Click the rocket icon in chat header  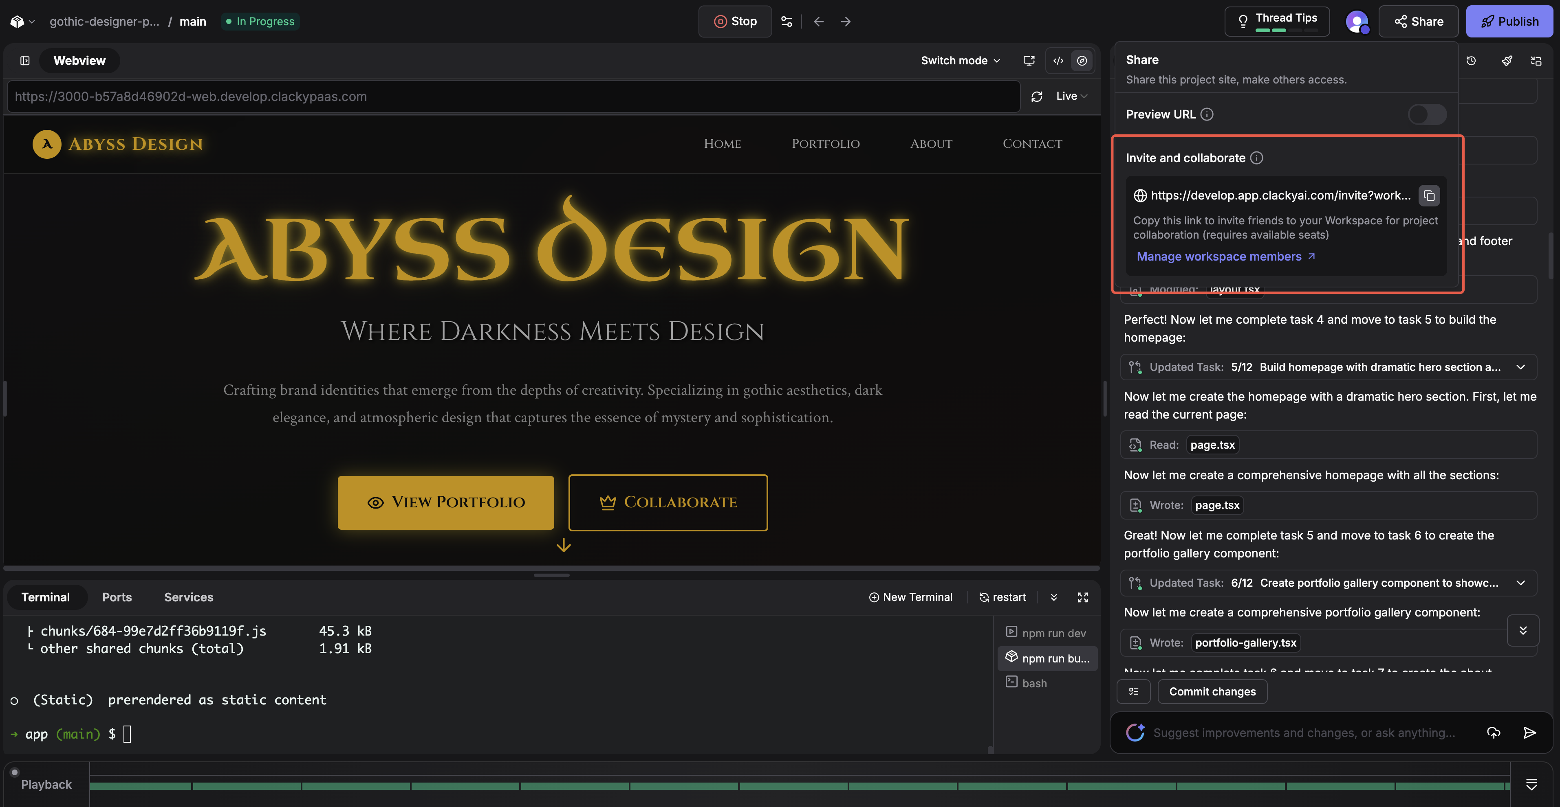tap(1507, 61)
